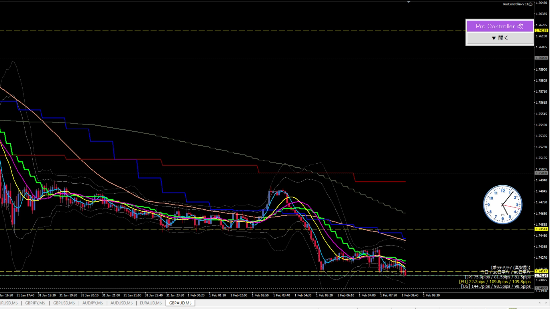Click the 31 Jan 21:00 time axis label
550x309 pixels.
pyautogui.click(x=111, y=295)
